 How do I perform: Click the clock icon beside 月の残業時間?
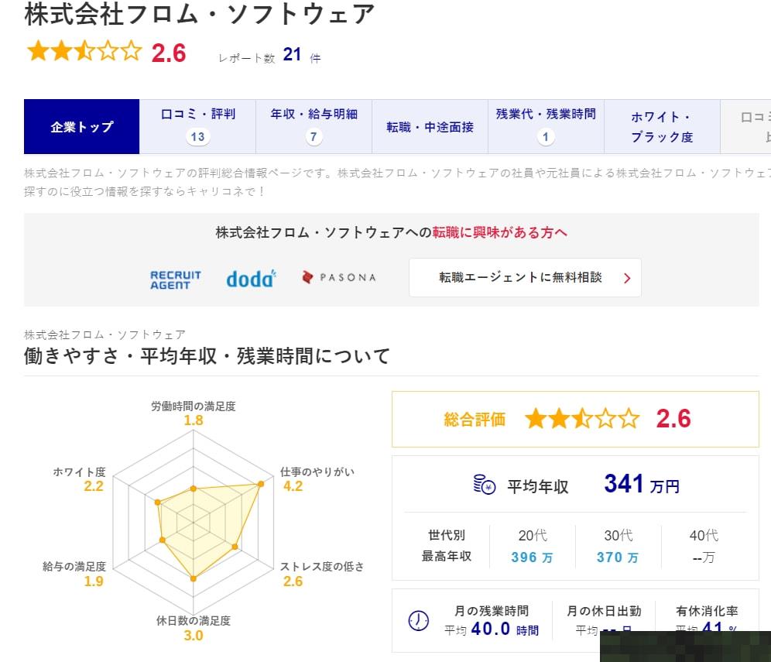tap(419, 621)
